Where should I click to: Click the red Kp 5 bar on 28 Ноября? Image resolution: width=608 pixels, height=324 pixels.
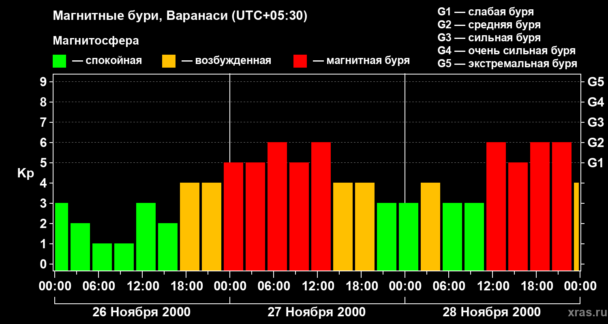518,217
